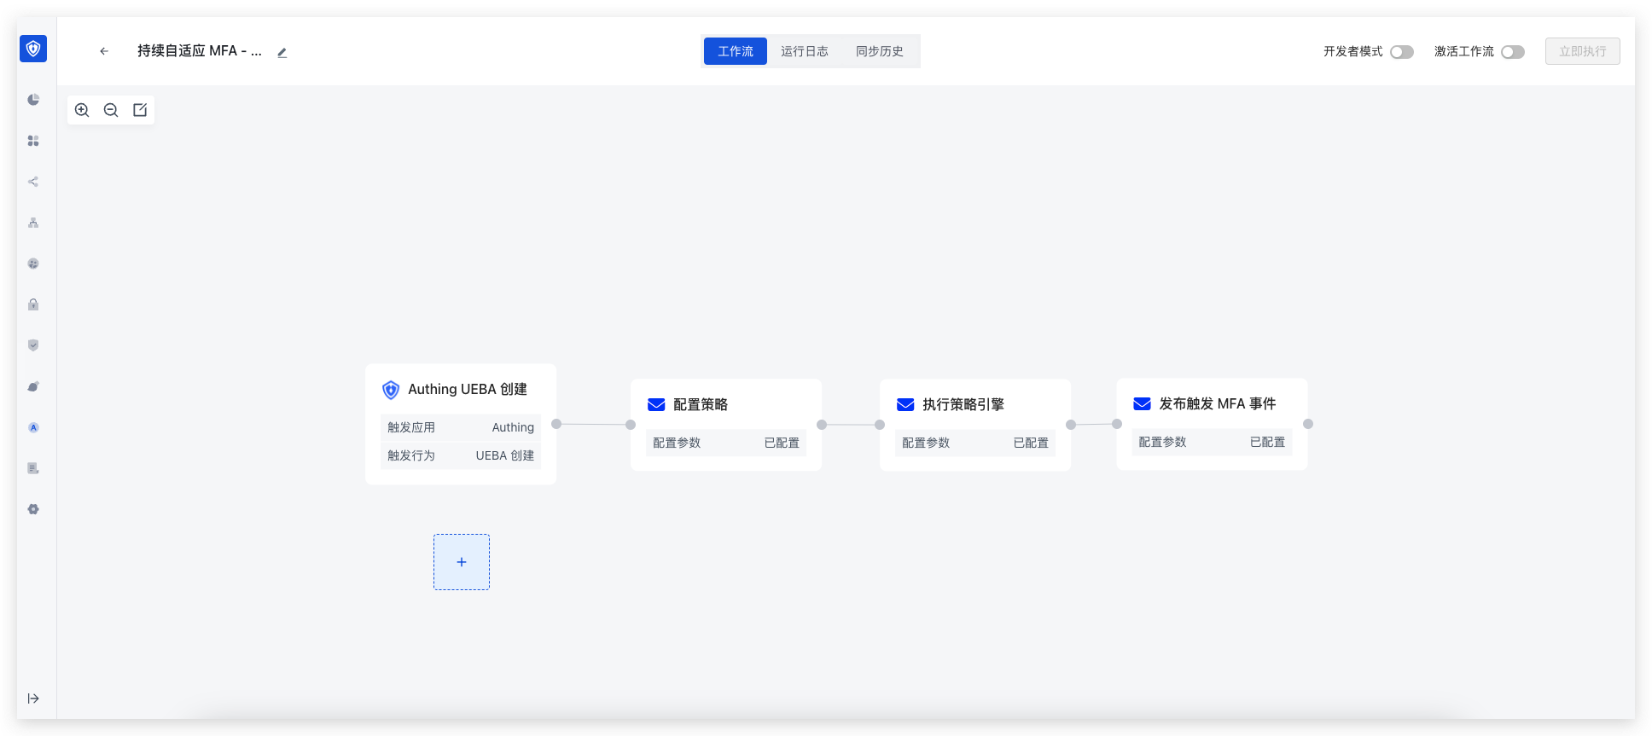Image resolution: width=1652 pixels, height=736 pixels.
Task: Click the 立即执行 button
Action: [x=1582, y=51]
